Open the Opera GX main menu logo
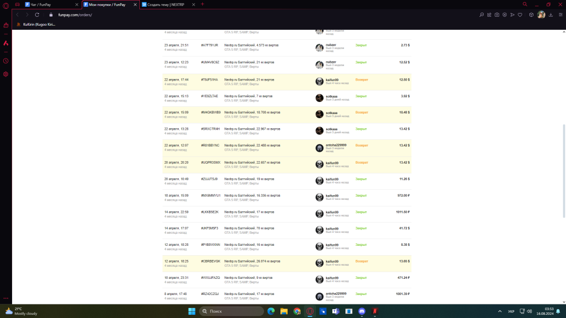Screen dimensions: 566x318 point(6,5)
